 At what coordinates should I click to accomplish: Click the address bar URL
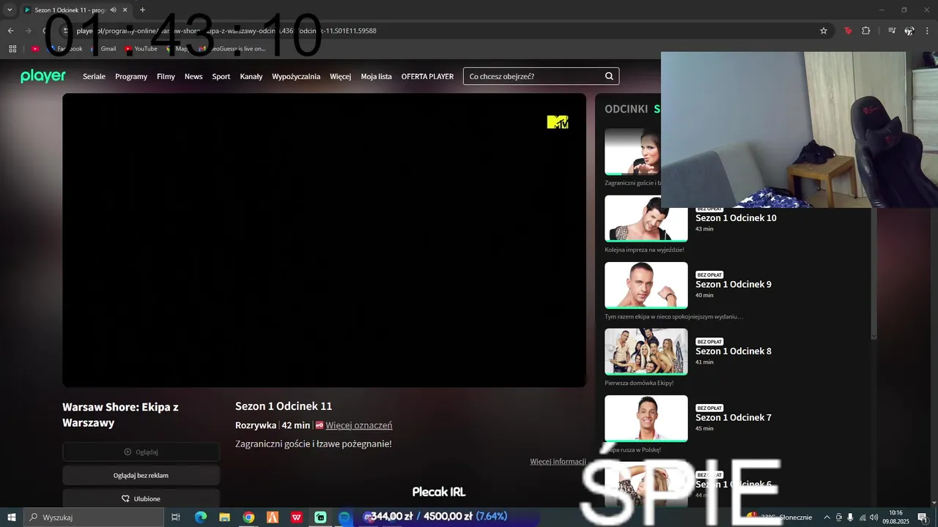point(227,31)
